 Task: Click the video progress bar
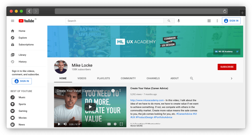point(90,120)
